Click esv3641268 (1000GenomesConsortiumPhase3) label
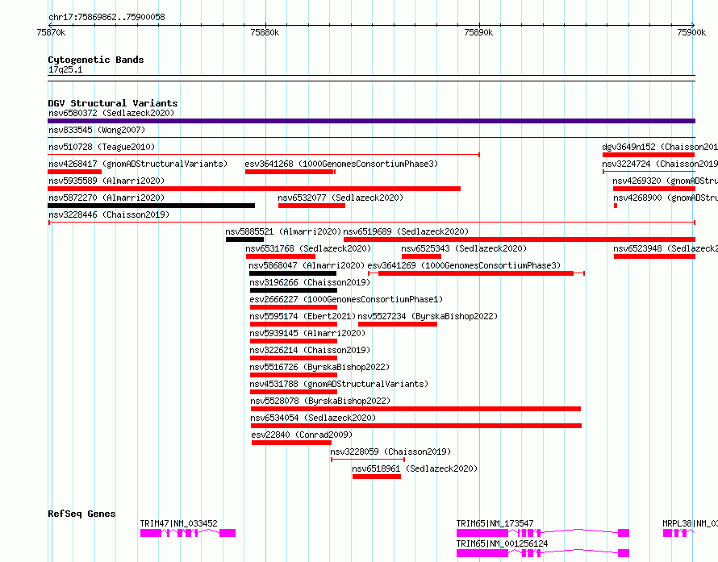The height and width of the screenshot is (562, 718). 341,164
